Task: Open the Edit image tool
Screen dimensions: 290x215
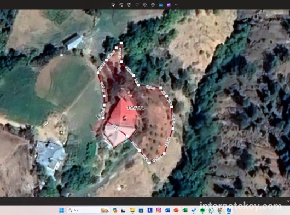Action: point(113,5)
